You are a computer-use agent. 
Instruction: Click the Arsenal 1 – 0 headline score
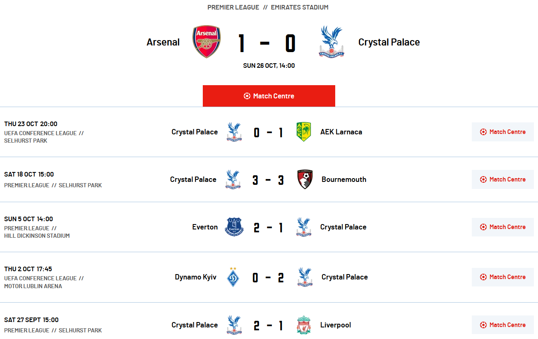click(x=267, y=43)
